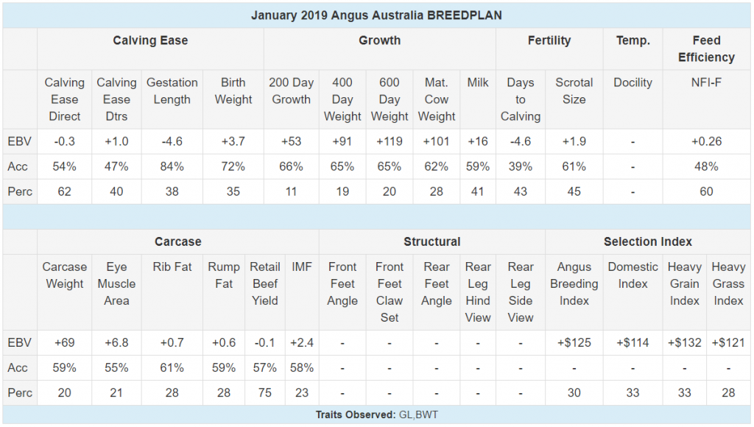Select the Traits Observed footer text
This screenshot has height=427, width=754.
376,414
